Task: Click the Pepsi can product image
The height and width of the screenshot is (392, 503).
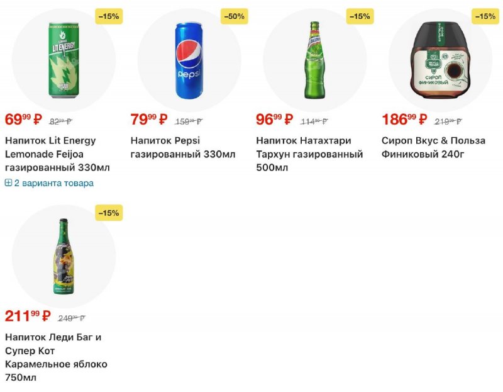Action: click(189, 60)
